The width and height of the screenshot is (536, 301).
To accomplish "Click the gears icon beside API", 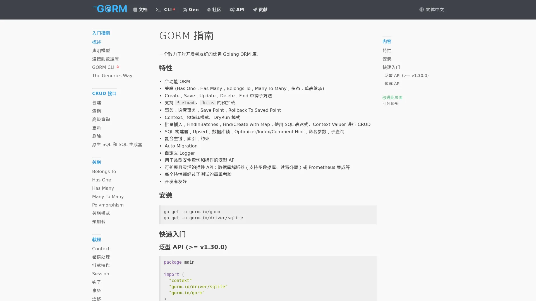I will coord(232,10).
